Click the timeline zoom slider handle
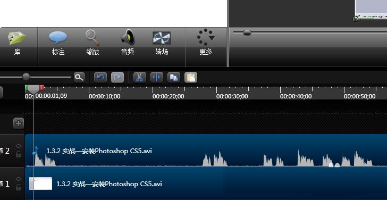The height and width of the screenshot is (200, 387). click(x=26, y=77)
